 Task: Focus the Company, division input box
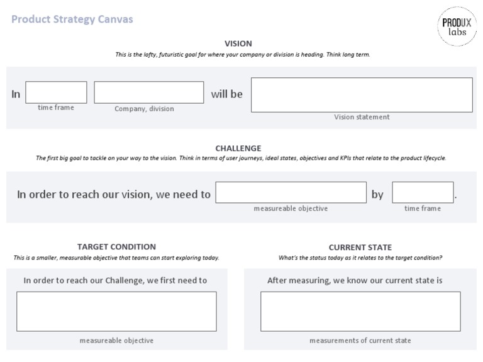(x=148, y=92)
